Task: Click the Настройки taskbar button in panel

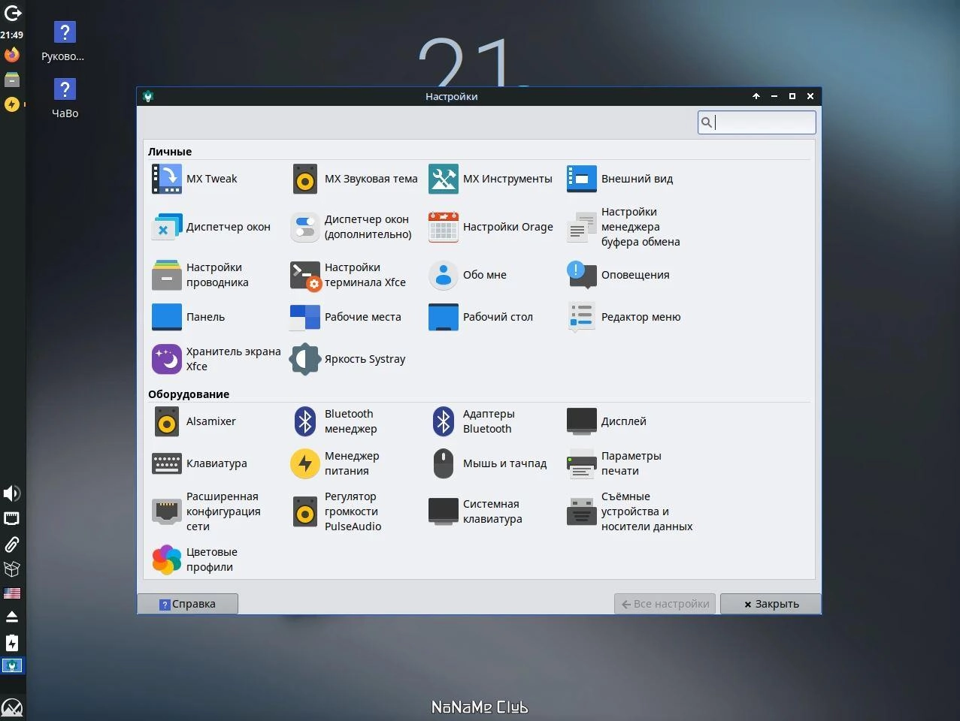Action: (12, 665)
